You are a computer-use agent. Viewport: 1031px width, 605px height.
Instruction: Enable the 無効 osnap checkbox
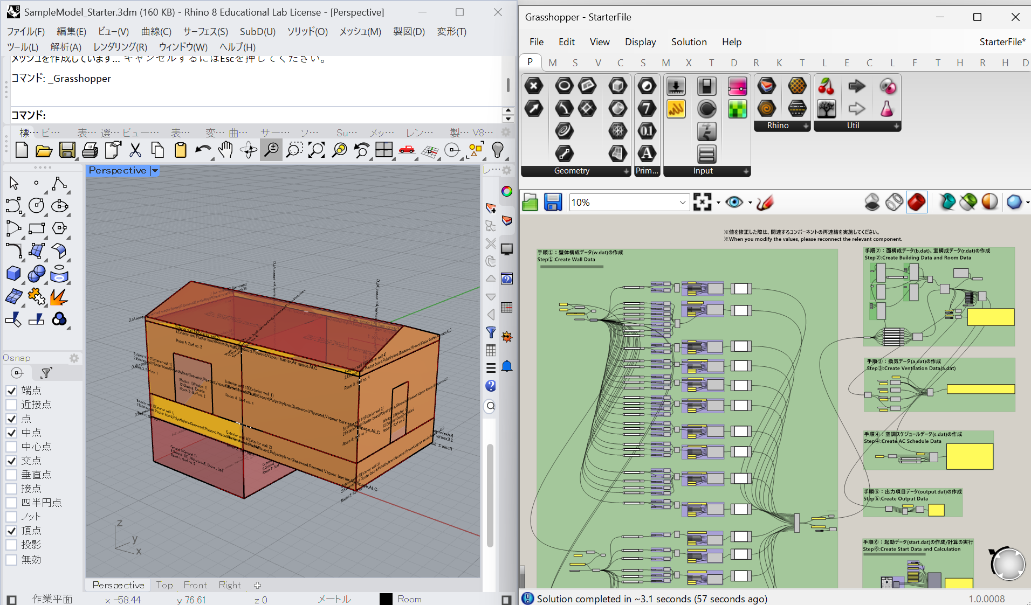tap(11, 560)
